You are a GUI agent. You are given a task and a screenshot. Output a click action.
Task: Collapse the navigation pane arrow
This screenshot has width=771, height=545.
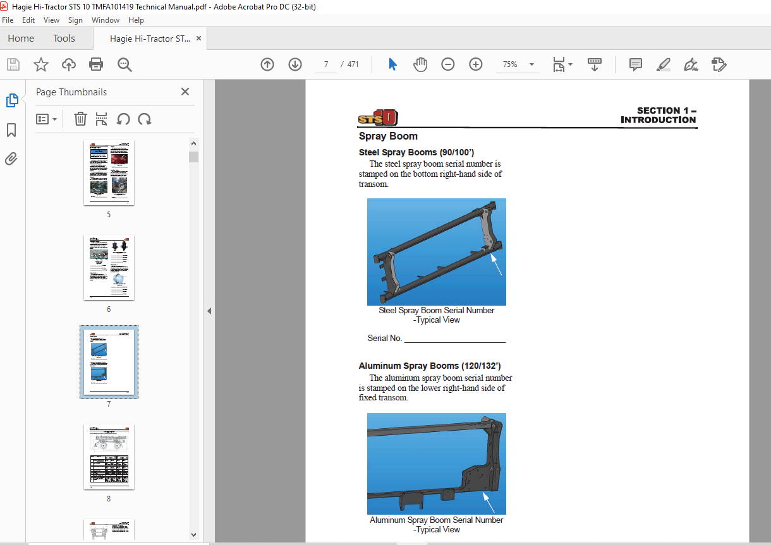pos(209,311)
